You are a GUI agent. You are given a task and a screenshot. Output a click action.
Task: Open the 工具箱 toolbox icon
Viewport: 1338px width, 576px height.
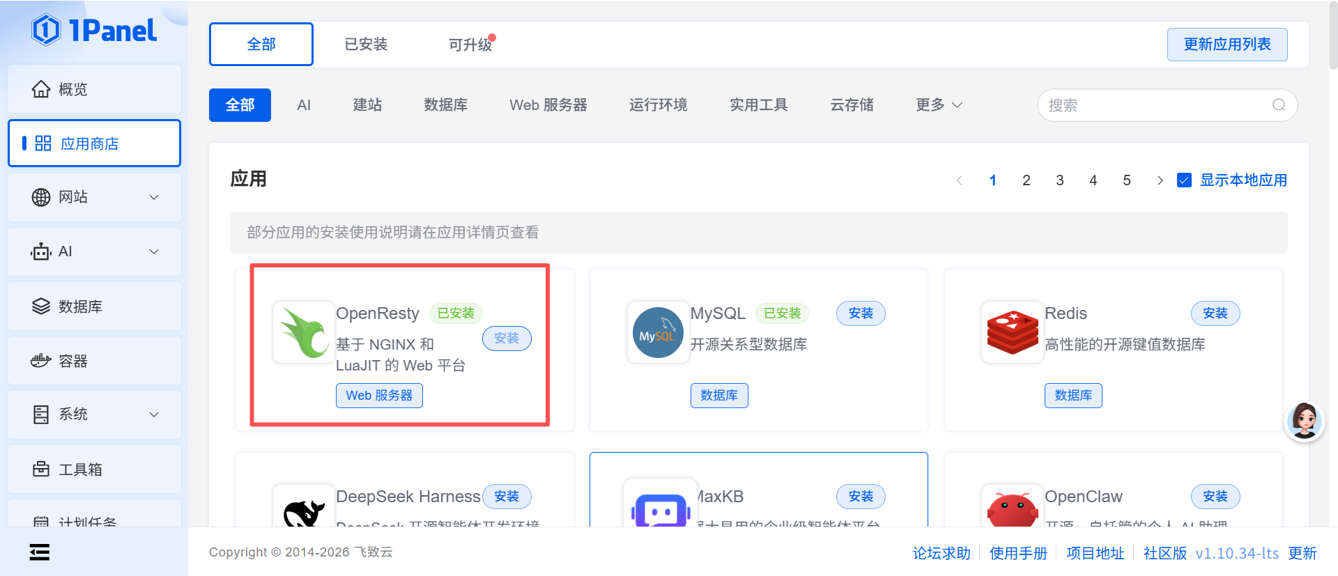click(41, 469)
